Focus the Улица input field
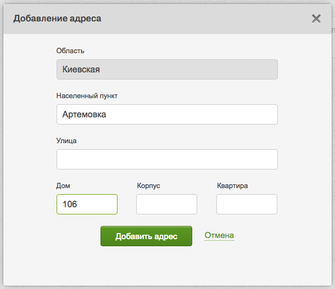This screenshot has width=335, height=289. pyautogui.click(x=167, y=160)
